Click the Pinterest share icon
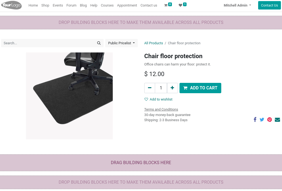The height and width of the screenshot is (191, 282). point(270,120)
